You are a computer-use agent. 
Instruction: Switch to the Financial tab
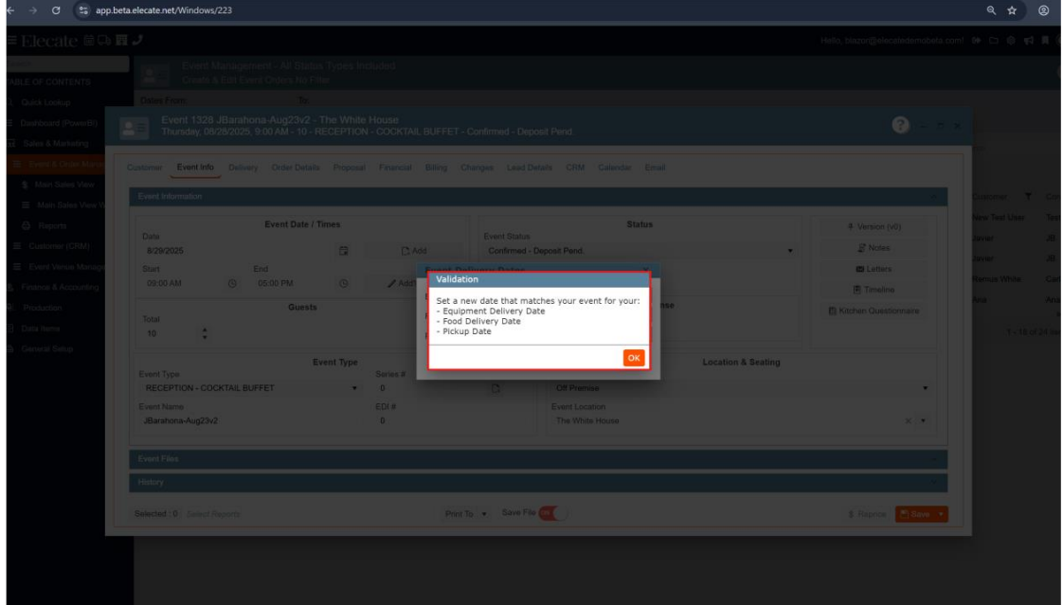(395, 168)
